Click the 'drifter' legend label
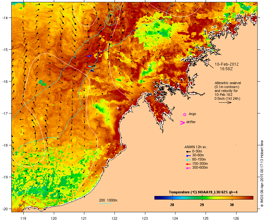 (191, 122)
